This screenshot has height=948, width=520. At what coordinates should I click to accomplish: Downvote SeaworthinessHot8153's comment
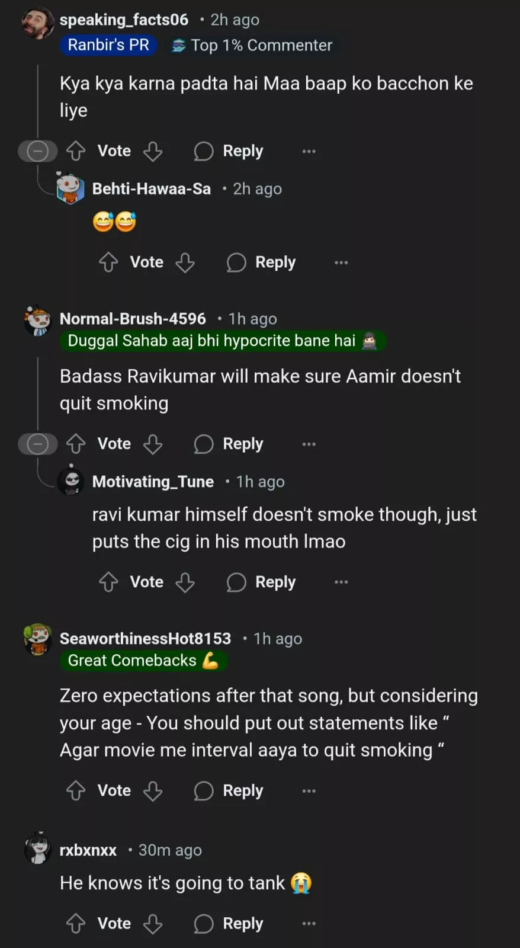pyautogui.click(x=153, y=790)
